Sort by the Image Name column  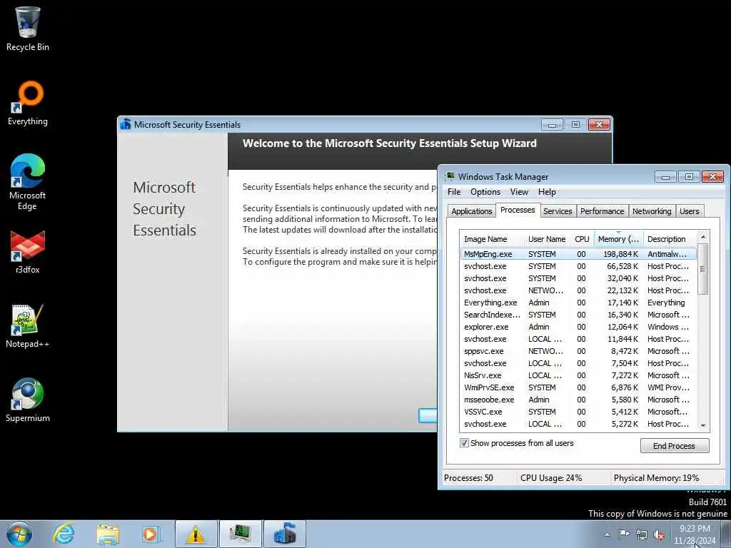pyautogui.click(x=492, y=239)
